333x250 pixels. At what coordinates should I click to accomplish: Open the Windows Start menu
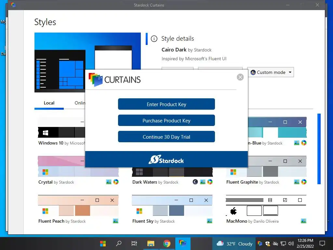pos(103,243)
